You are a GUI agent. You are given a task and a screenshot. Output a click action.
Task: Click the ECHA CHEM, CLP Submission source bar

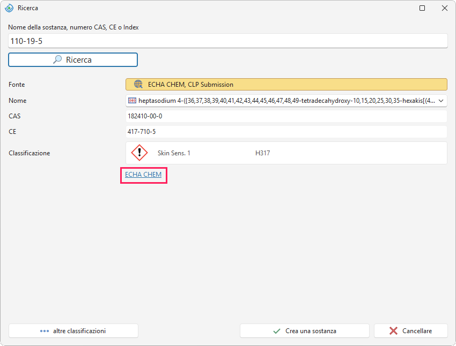tap(286, 85)
